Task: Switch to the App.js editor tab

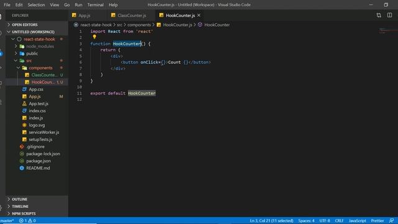Action: click(84, 16)
